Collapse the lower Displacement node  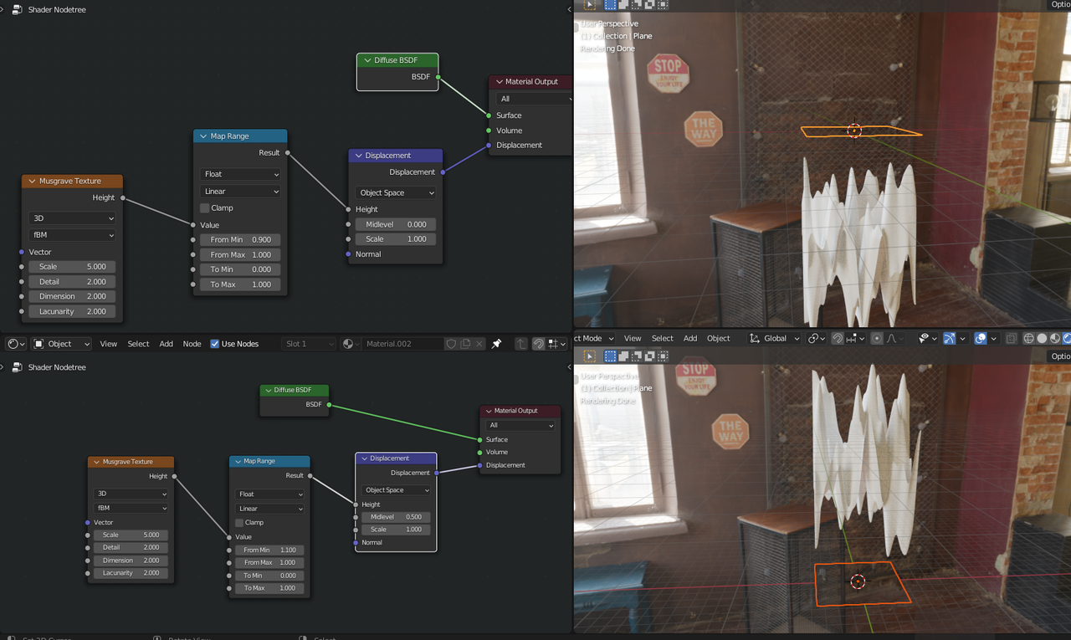coord(364,458)
